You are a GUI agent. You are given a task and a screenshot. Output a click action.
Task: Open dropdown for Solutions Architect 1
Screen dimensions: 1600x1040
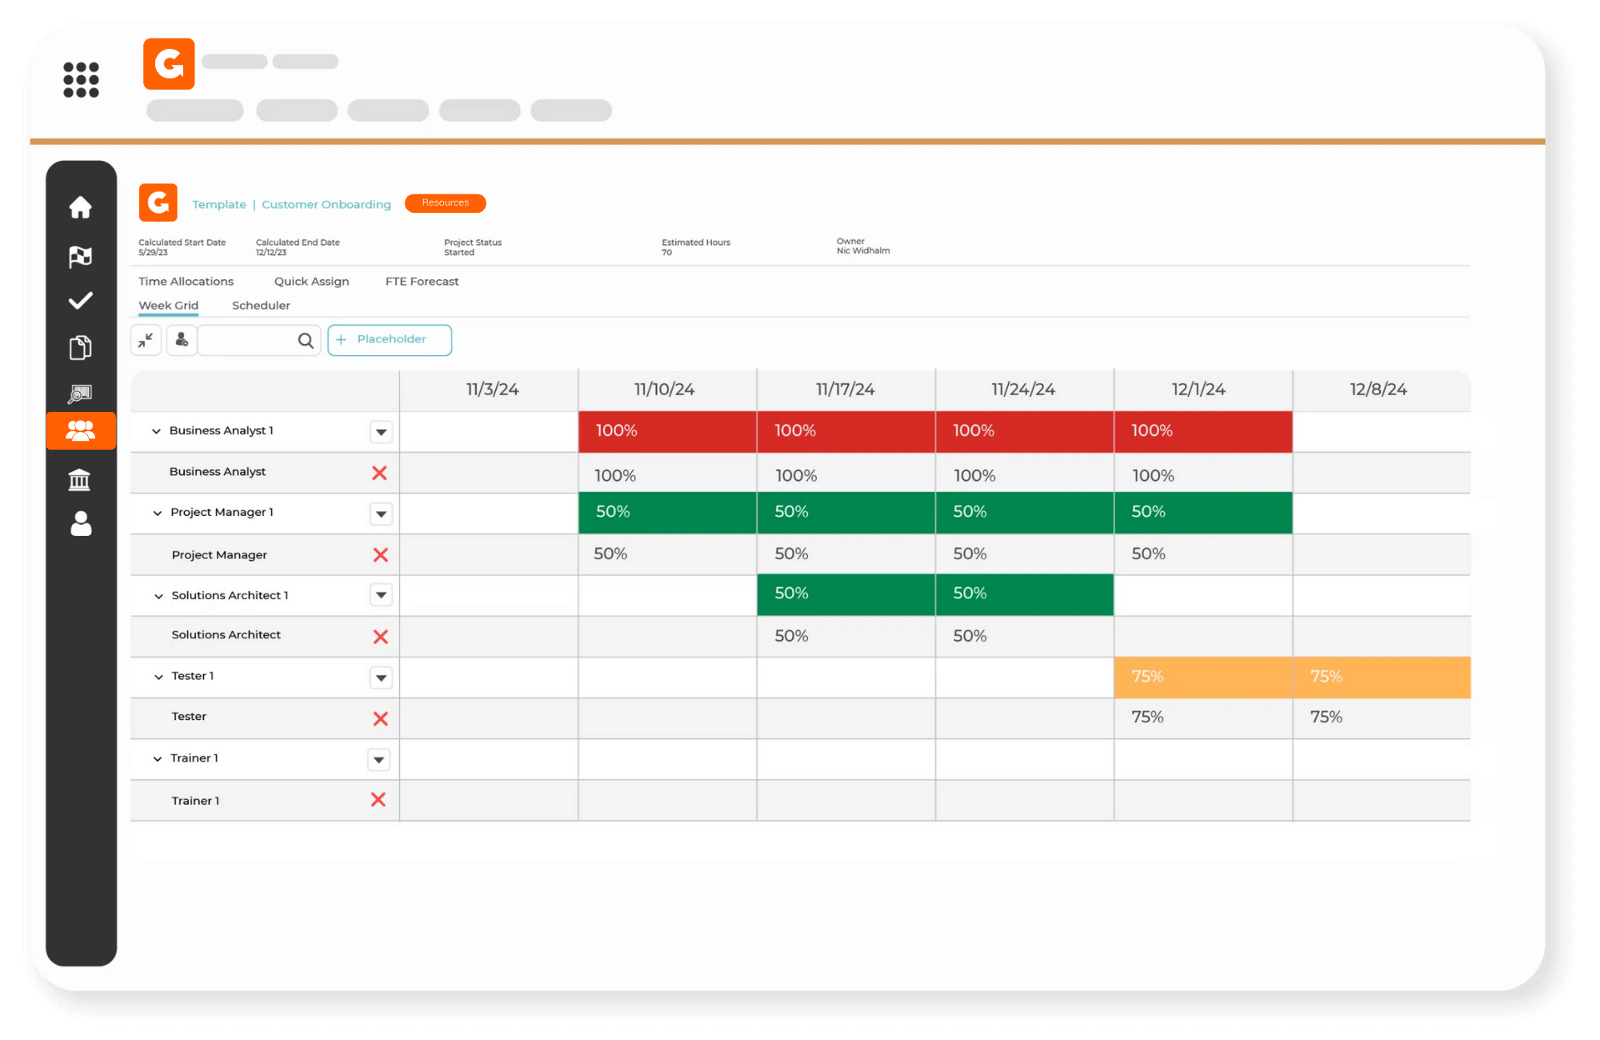(x=381, y=595)
